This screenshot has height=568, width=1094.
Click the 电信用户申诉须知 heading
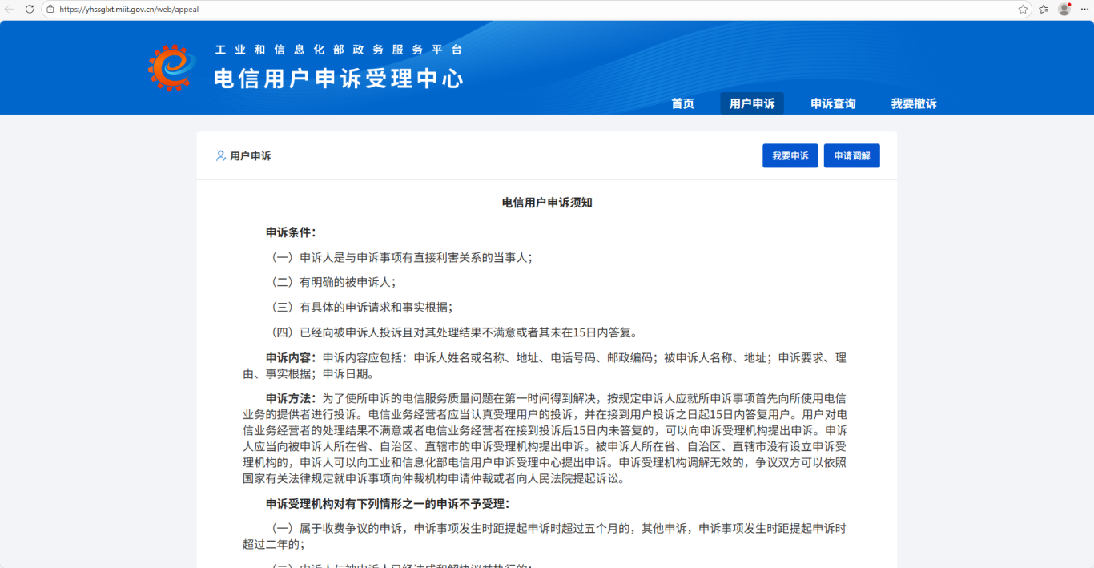pos(547,203)
